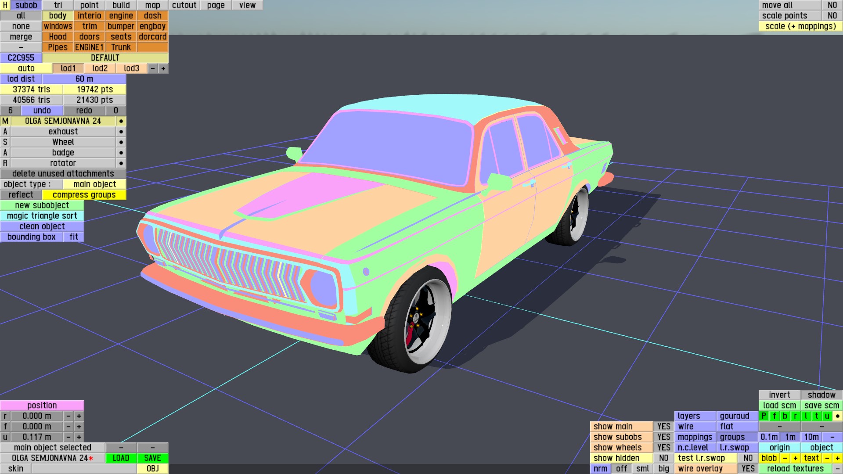Viewport: 843px width, 474px height.
Task: Toggle show hidden NO value
Action: tap(663, 458)
